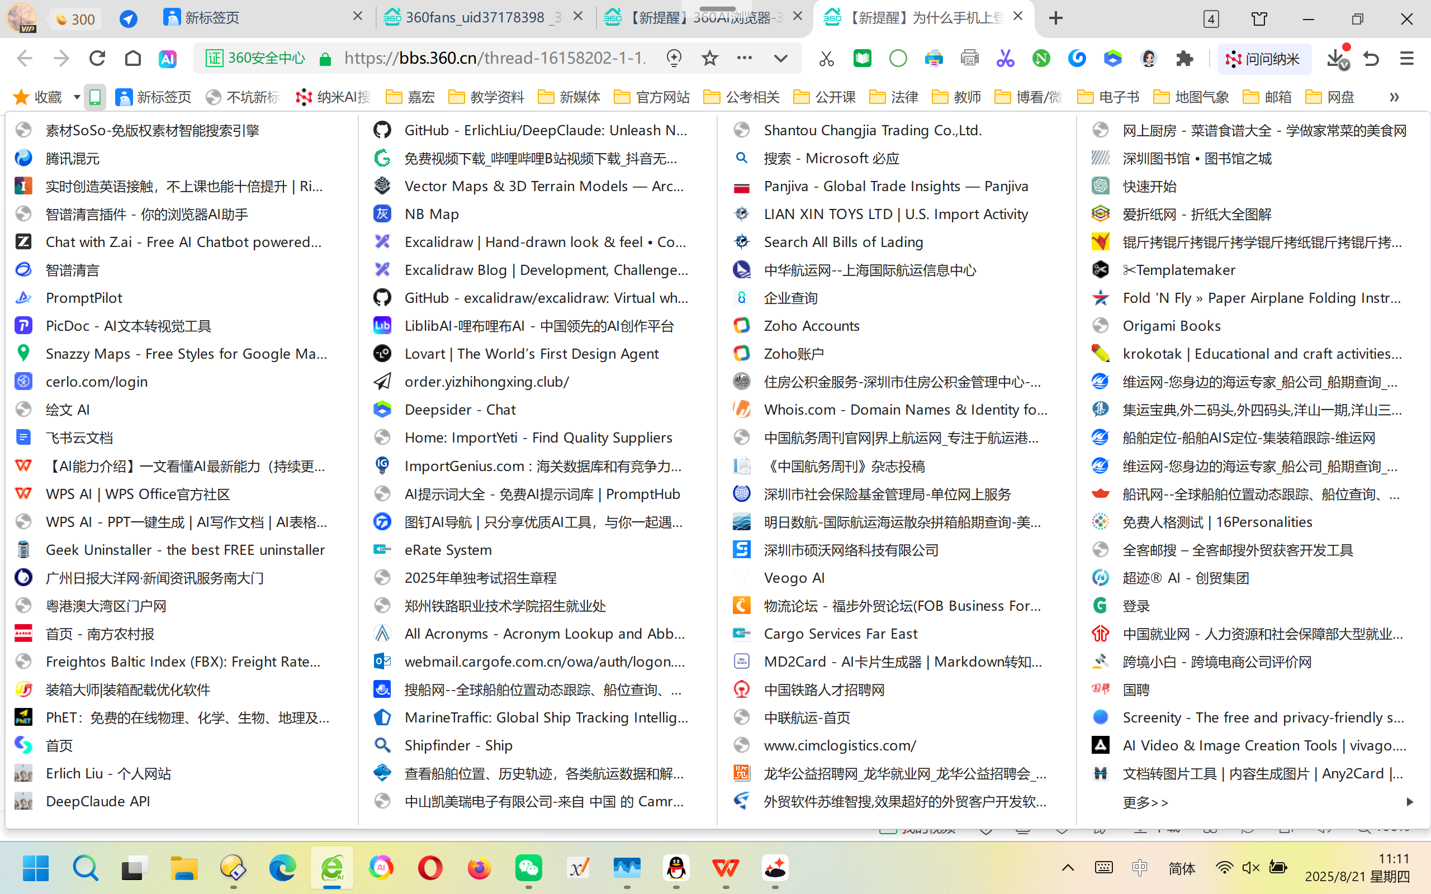
Task: Open the Deepsider - Chat bookmark
Action: (x=537, y=410)
